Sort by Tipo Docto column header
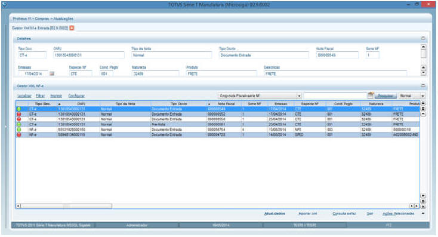This screenshot has width=438, height=237. point(179,104)
